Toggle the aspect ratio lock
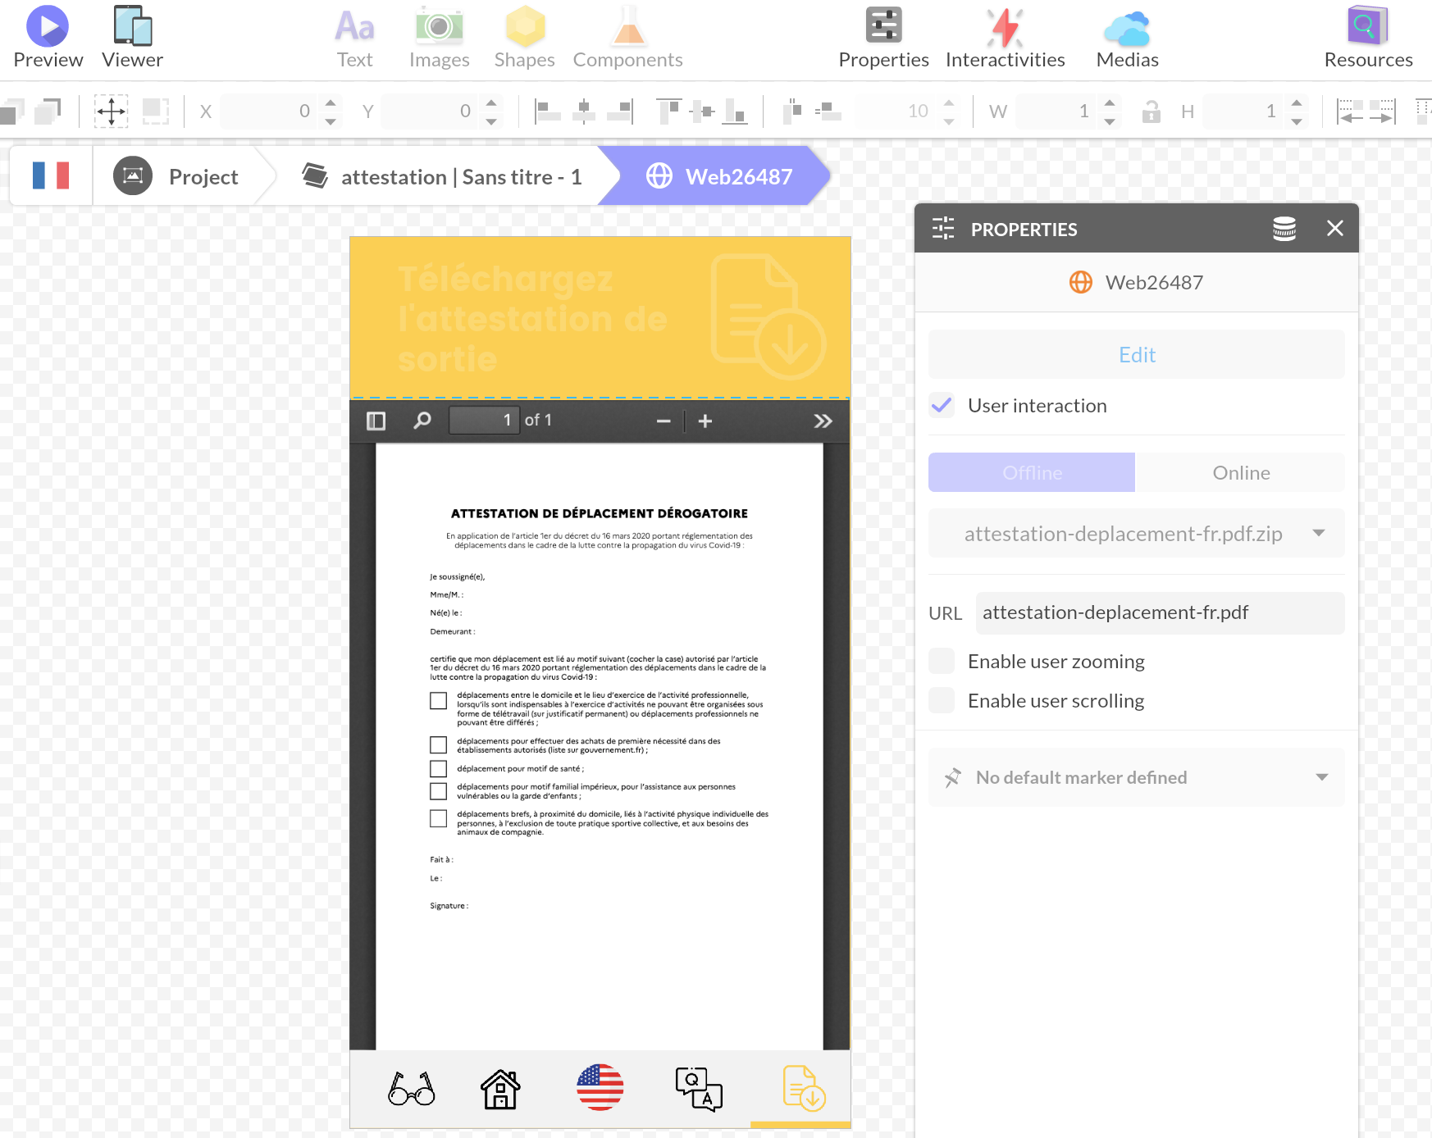The image size is (1432, 1138). [1152, 111]
